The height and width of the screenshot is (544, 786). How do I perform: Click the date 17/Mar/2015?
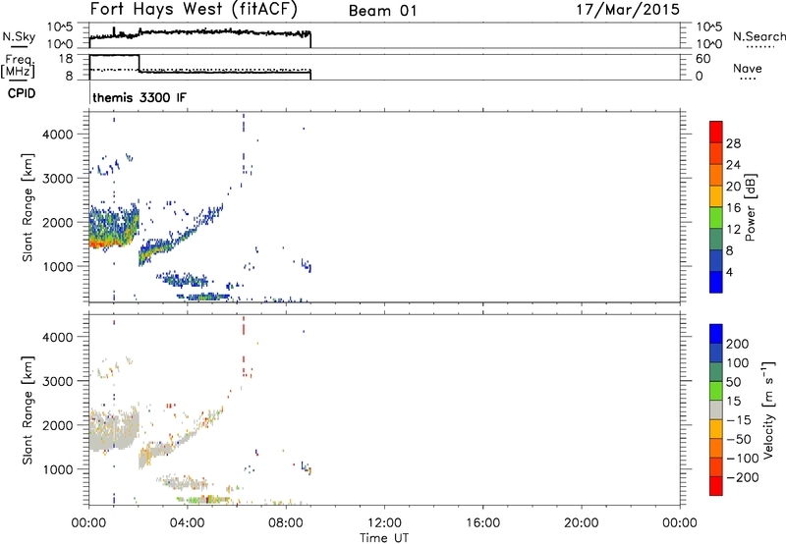628,9
